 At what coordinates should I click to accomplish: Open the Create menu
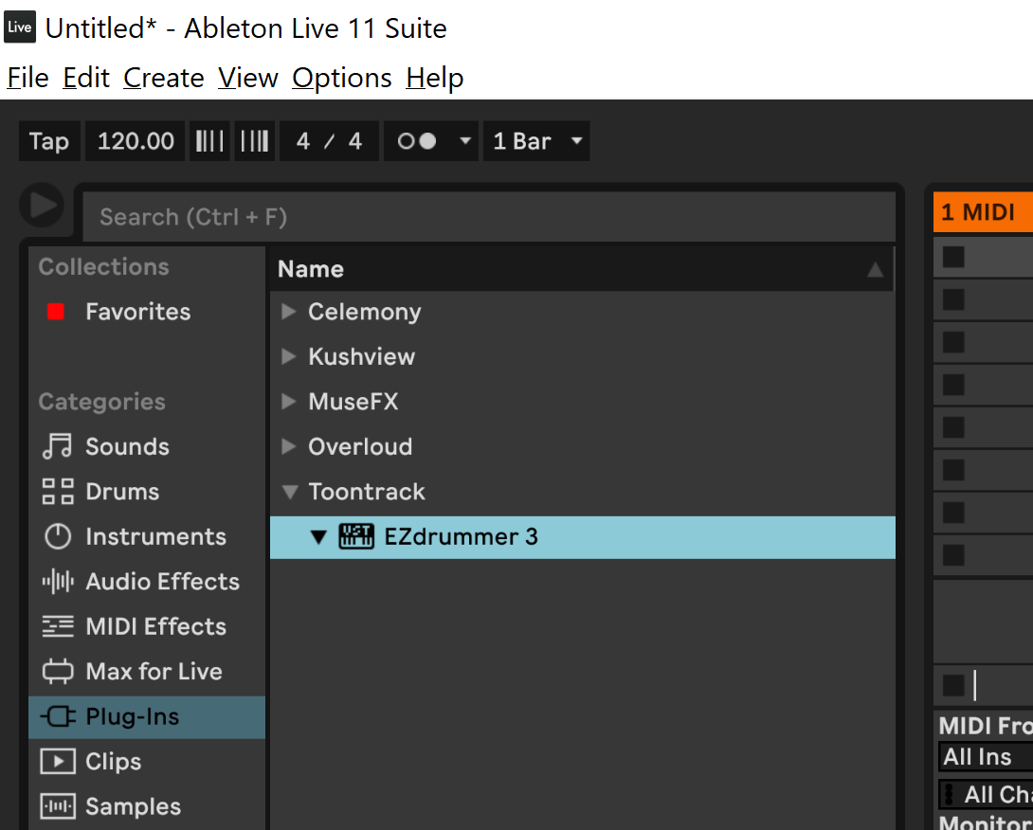pyautogui.click(x=163, y=78)
